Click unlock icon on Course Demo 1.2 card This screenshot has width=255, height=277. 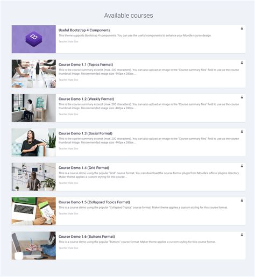click(x=242, y=97)
